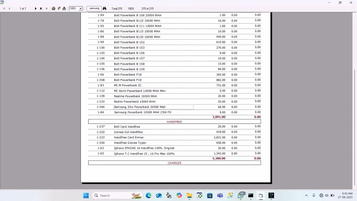Click Bolt Powerbank B-106 20000 MAH row
357x201 pixels.
click(x=138, y=15)
